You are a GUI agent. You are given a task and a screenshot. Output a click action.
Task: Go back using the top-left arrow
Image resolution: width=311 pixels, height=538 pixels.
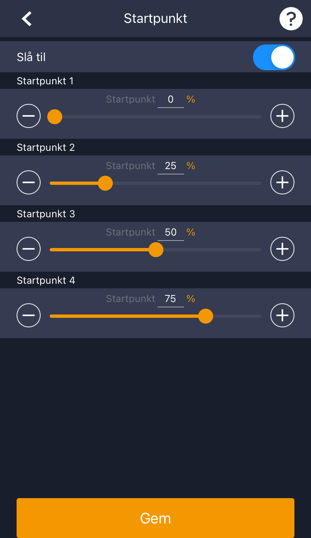pos(27,19)
